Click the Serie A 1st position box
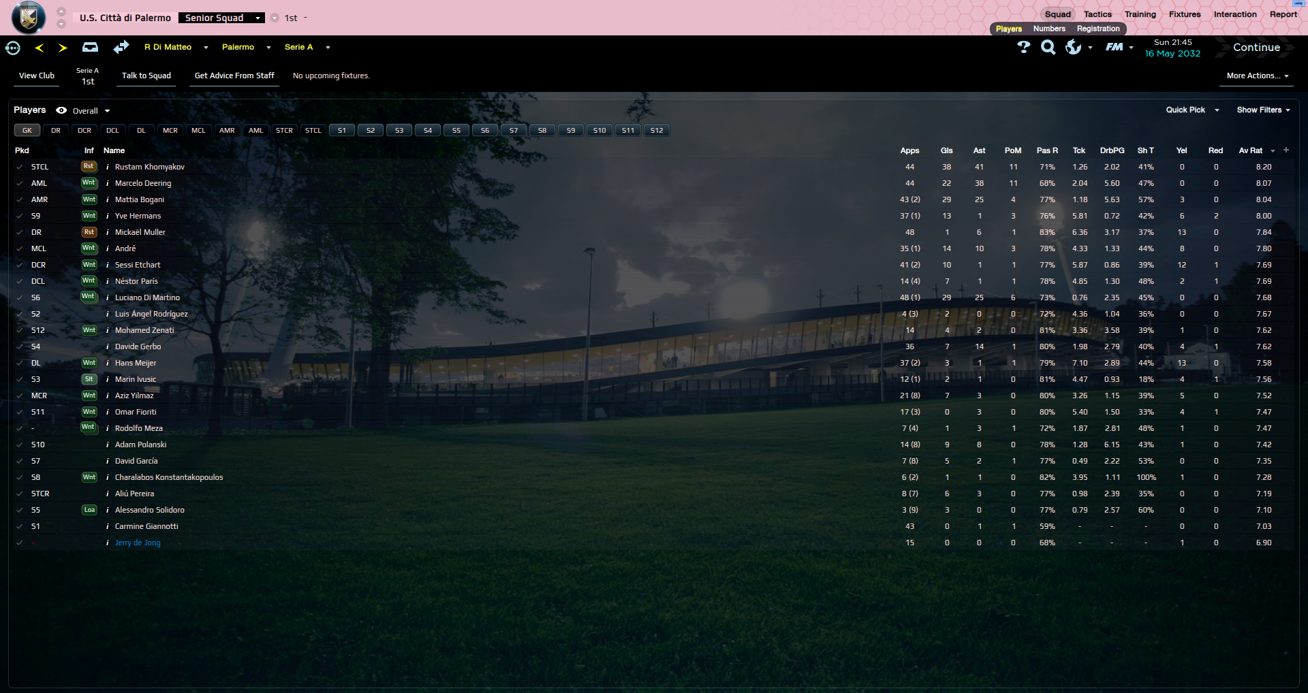 pyautogui.click(x=88, y=76)
